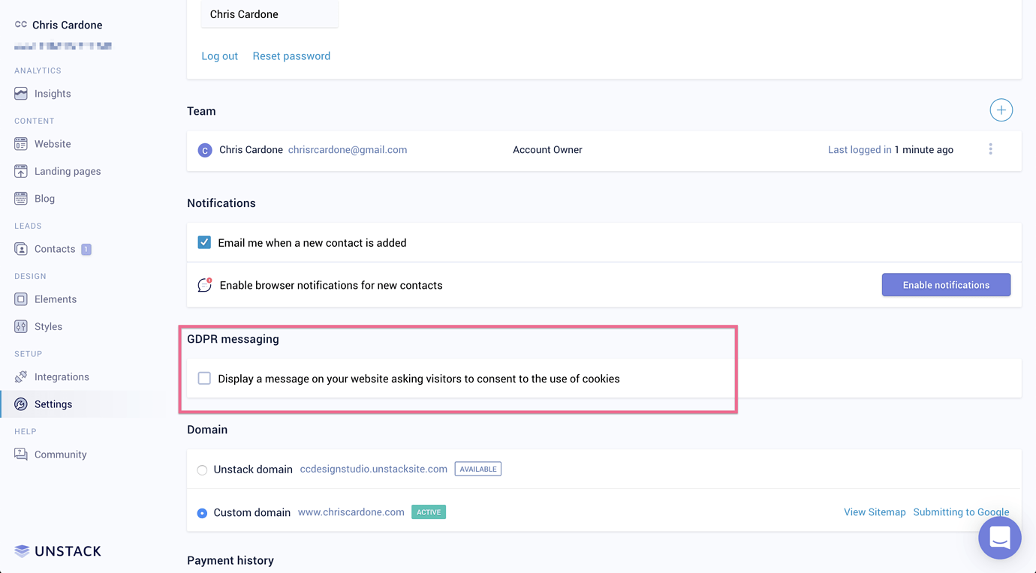Image resolution: width=1036 pixels, height=573 pixels.
Task: Click the Blog icon
Action: [x=21, y=198]
